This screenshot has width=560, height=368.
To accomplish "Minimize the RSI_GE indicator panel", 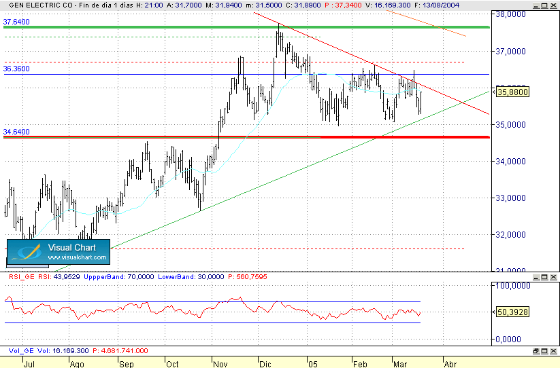I will pyautogui.click(x=536, y=277).
